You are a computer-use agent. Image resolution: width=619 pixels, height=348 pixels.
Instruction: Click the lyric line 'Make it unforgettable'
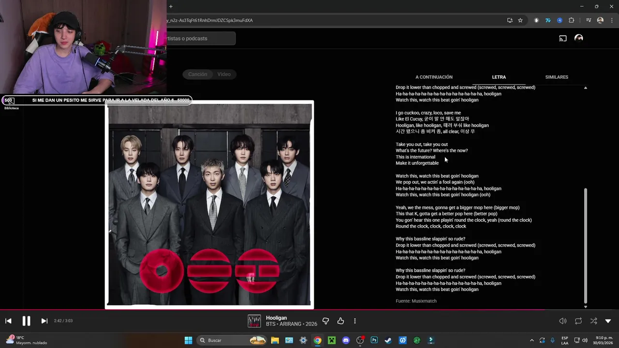click(x=417, y=163)
